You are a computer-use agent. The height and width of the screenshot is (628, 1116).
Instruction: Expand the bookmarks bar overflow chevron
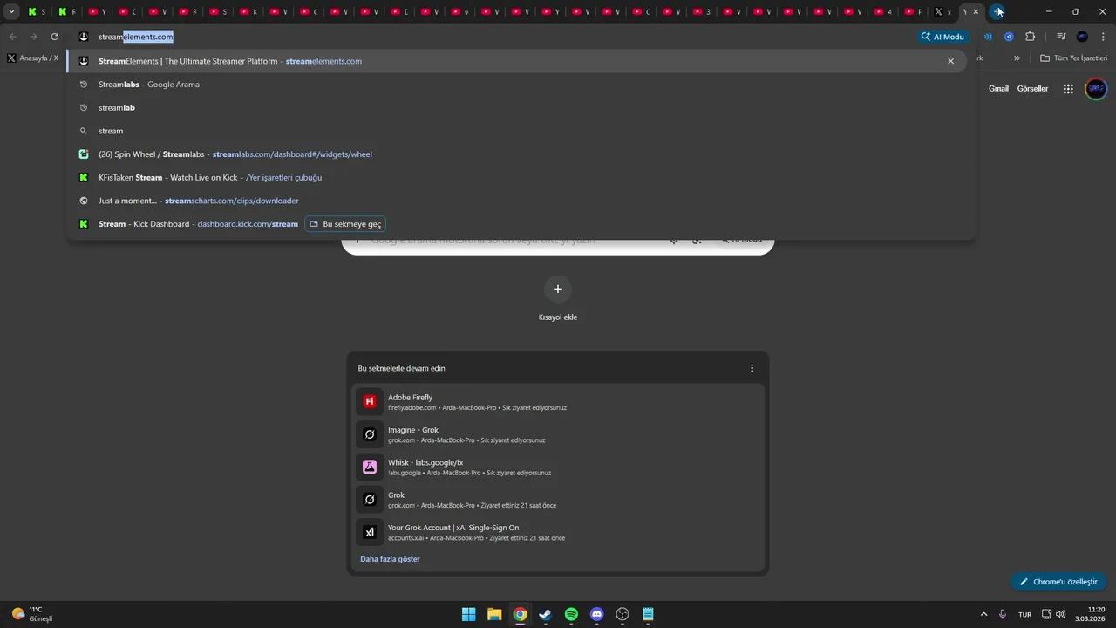point(1017,58)
